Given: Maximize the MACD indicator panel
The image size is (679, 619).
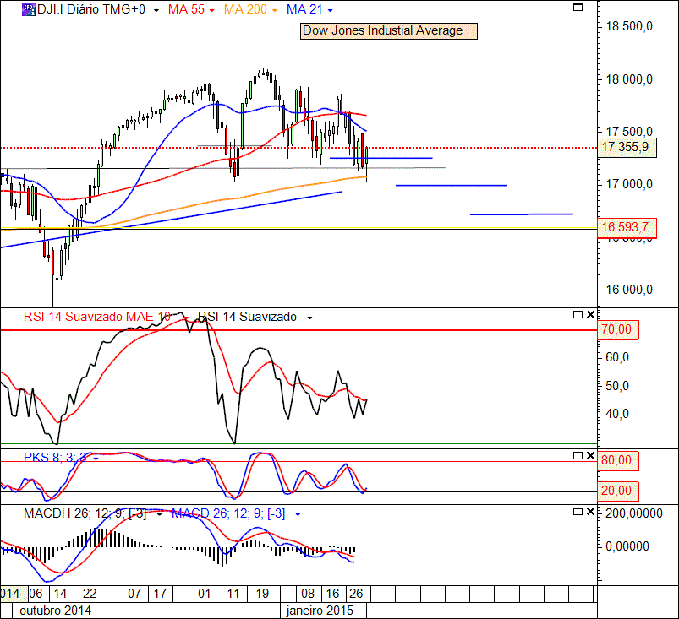Looking at the screenshot, I should pos(578,512).
